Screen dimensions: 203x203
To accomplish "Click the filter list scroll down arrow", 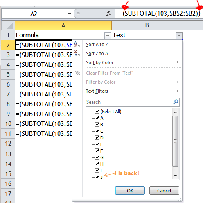I will 176,176.
